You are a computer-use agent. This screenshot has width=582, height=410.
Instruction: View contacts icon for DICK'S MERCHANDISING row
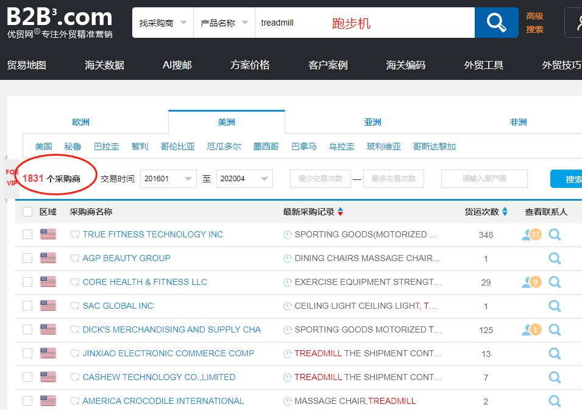point(531,329)
